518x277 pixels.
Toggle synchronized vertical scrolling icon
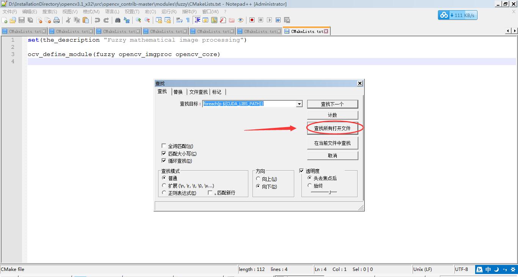click(x=159, y=20)
